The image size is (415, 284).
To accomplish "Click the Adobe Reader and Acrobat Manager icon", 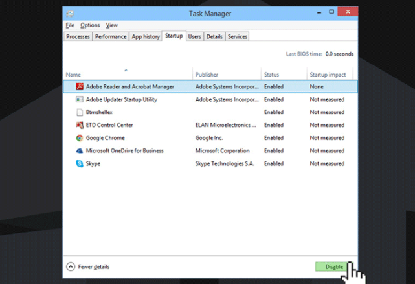I will point(80,86).
